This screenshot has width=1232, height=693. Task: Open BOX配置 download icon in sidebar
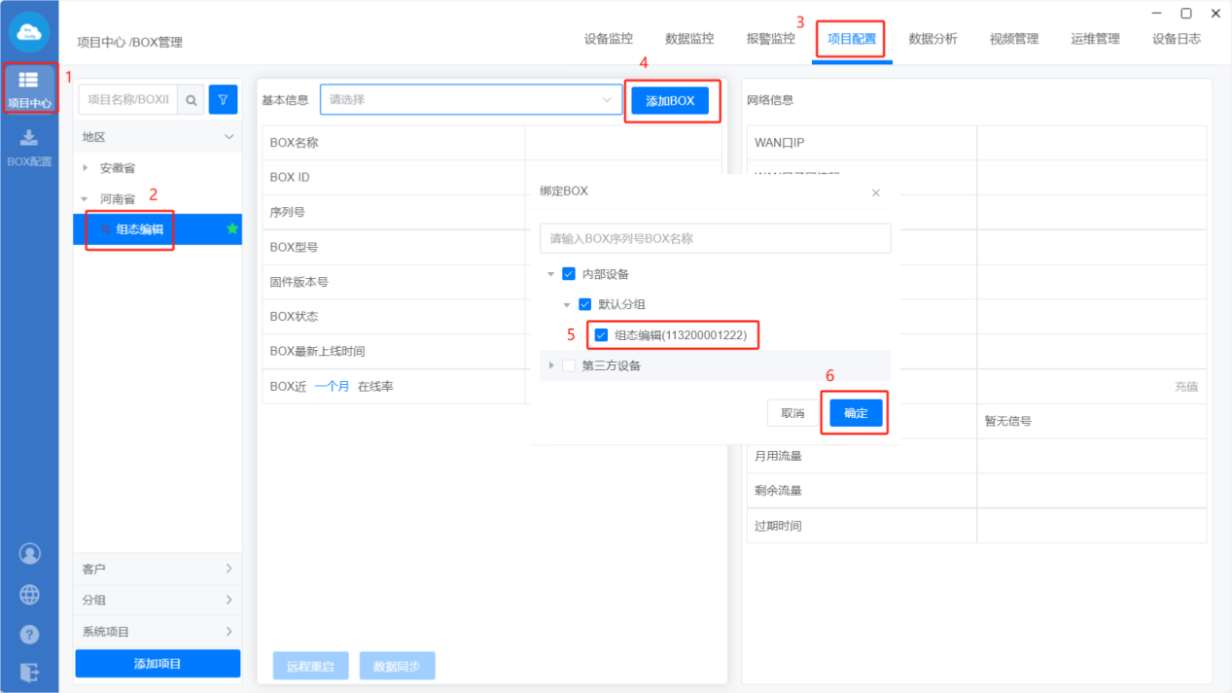[x=29, y=148]
